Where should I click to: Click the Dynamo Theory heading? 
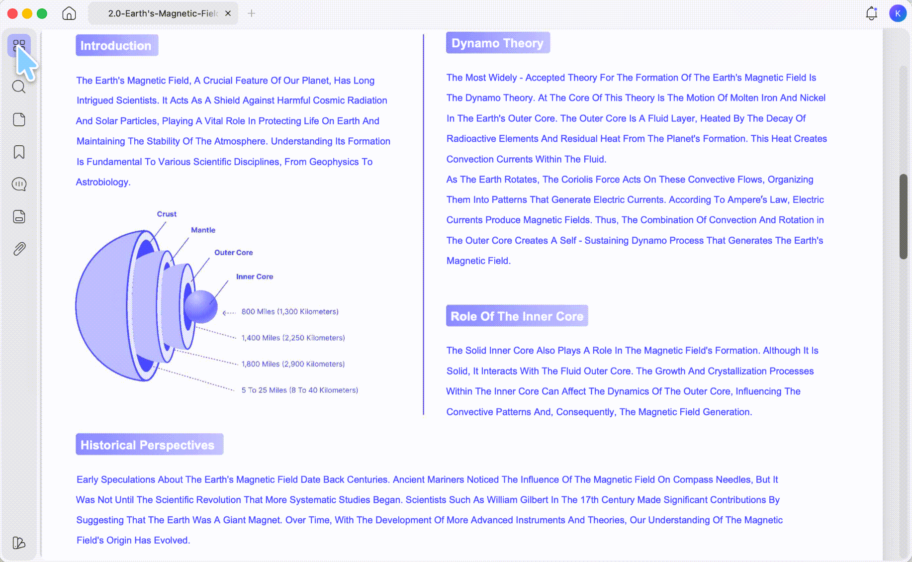pyautogui.click(x=498, y=43)
